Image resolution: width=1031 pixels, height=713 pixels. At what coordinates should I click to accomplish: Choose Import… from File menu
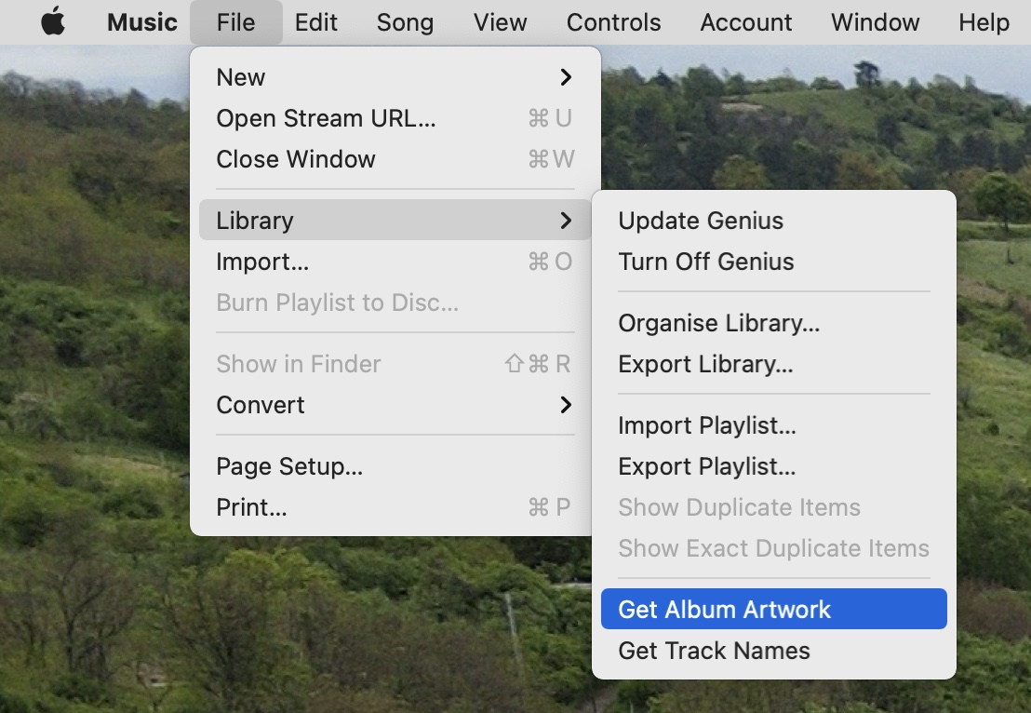pos(395,262)
